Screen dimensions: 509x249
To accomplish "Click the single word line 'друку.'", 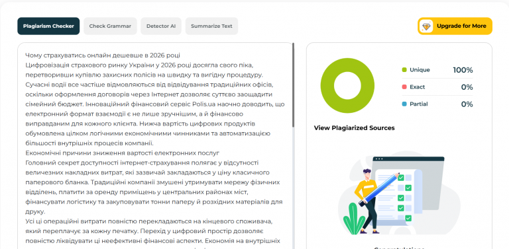I will coord(35,212).
